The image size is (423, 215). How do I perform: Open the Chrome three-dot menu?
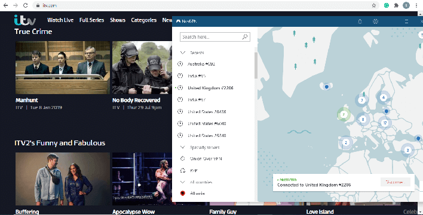coord(417,5)
